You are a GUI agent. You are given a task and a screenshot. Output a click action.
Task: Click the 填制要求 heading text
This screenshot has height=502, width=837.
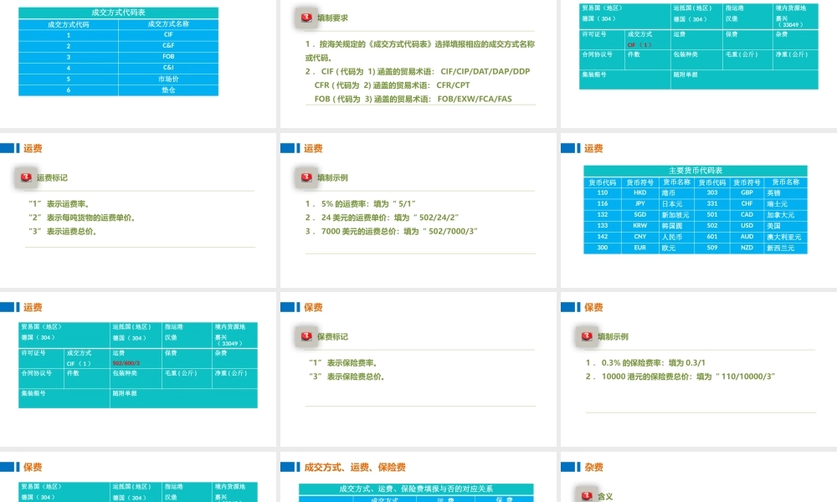pos(332,18)
